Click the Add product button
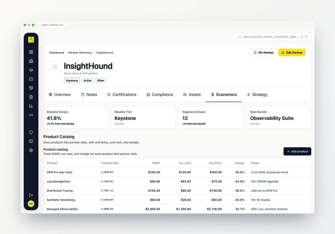The image size is (335, 234). [x=297, y=151]
